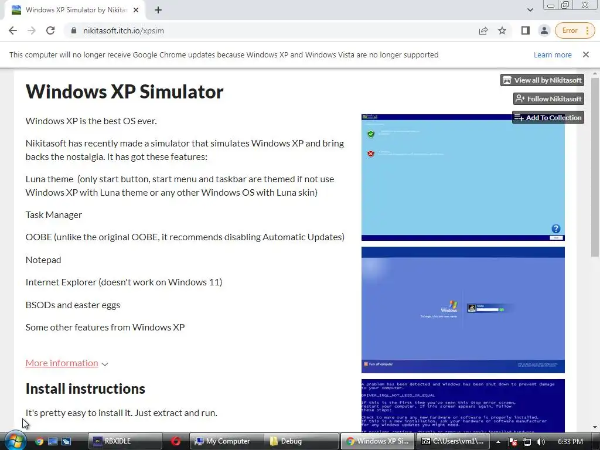Image resolution: width=600 pixels, height=450 pixels.
Task: Open the Learn more link
Action: (553, 54)
